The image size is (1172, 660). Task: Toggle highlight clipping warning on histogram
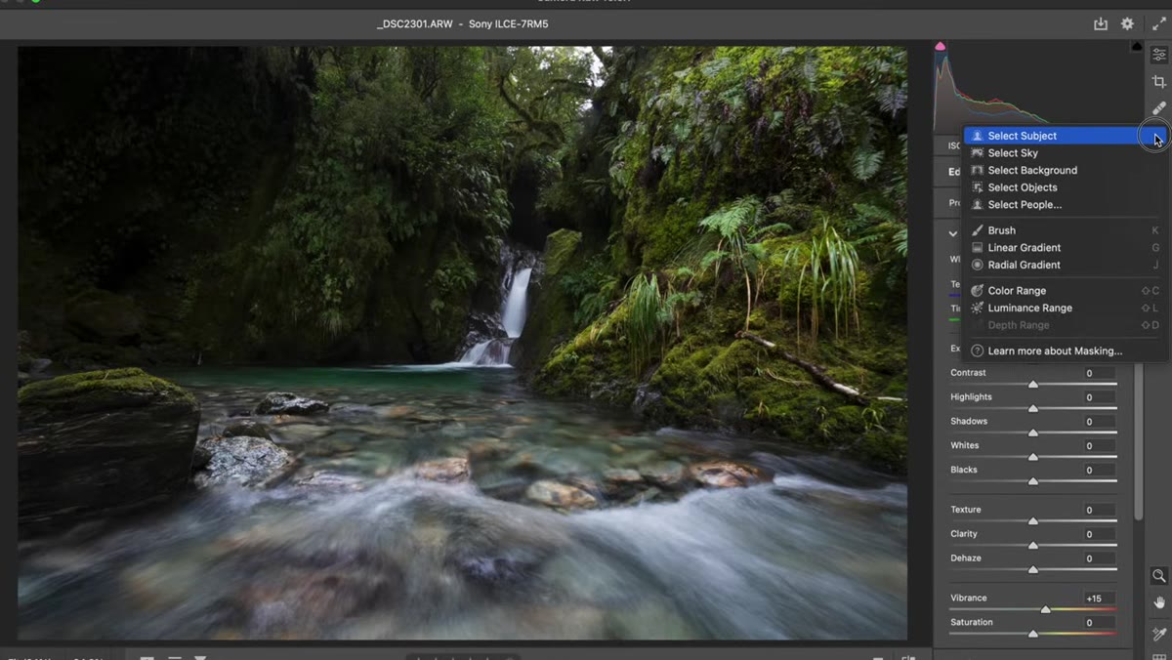pyautogui.click(x=1137, y=46)
